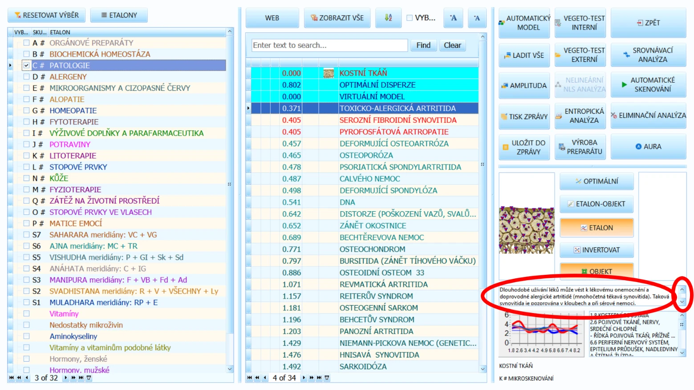This screenshot has height=390, width=694.
Task: Open filter icon in the '3 of 32' navigator
Action: point(89,378)
